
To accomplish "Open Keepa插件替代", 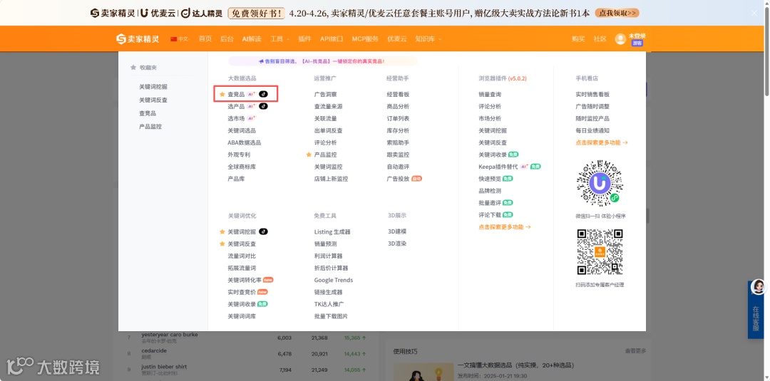I will click(x=498, y=167).
